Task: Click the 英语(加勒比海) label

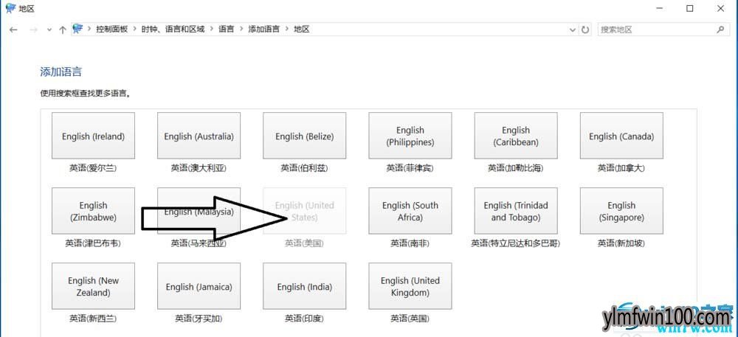Action: pyautogui.click(x=516, y=168)
